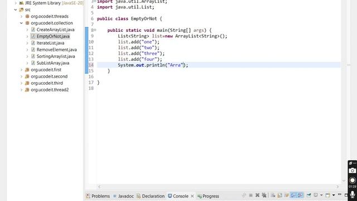The height and width of the screenshot is (201, 357).
Task: Expand SubListArray.java node
Action: tap(27, 63)
